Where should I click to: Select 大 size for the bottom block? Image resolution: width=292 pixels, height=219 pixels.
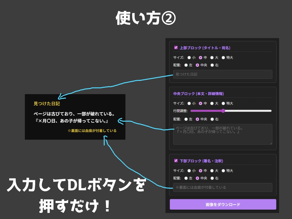coord(212,171)
